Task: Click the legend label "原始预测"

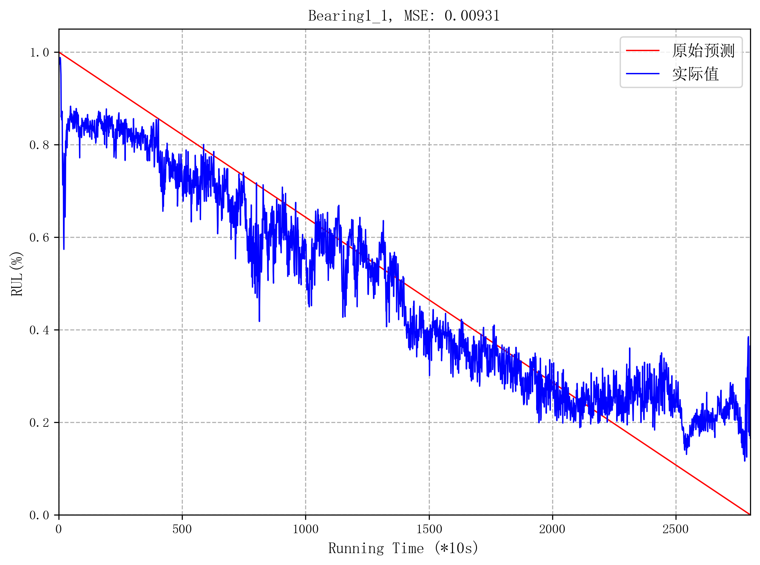Action: [x=703, y=50]
